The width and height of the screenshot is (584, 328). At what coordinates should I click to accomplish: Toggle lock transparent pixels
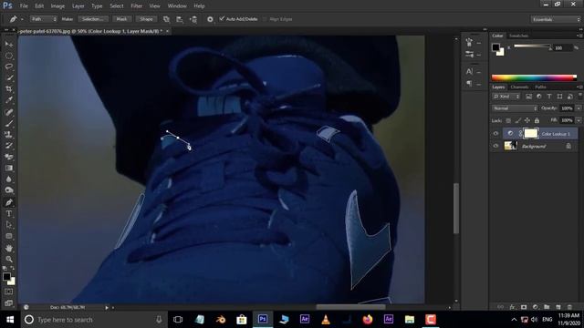point(508,120)
